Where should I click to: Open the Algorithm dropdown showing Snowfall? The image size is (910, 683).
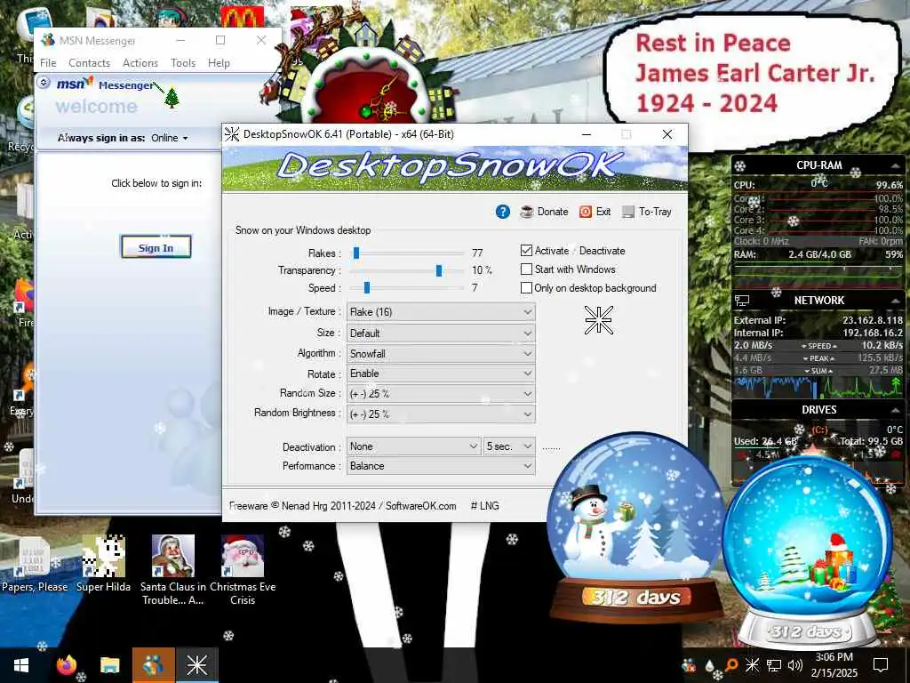(x=441, y=353)
